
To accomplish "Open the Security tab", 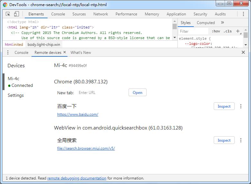I will (x=200, y=14).
